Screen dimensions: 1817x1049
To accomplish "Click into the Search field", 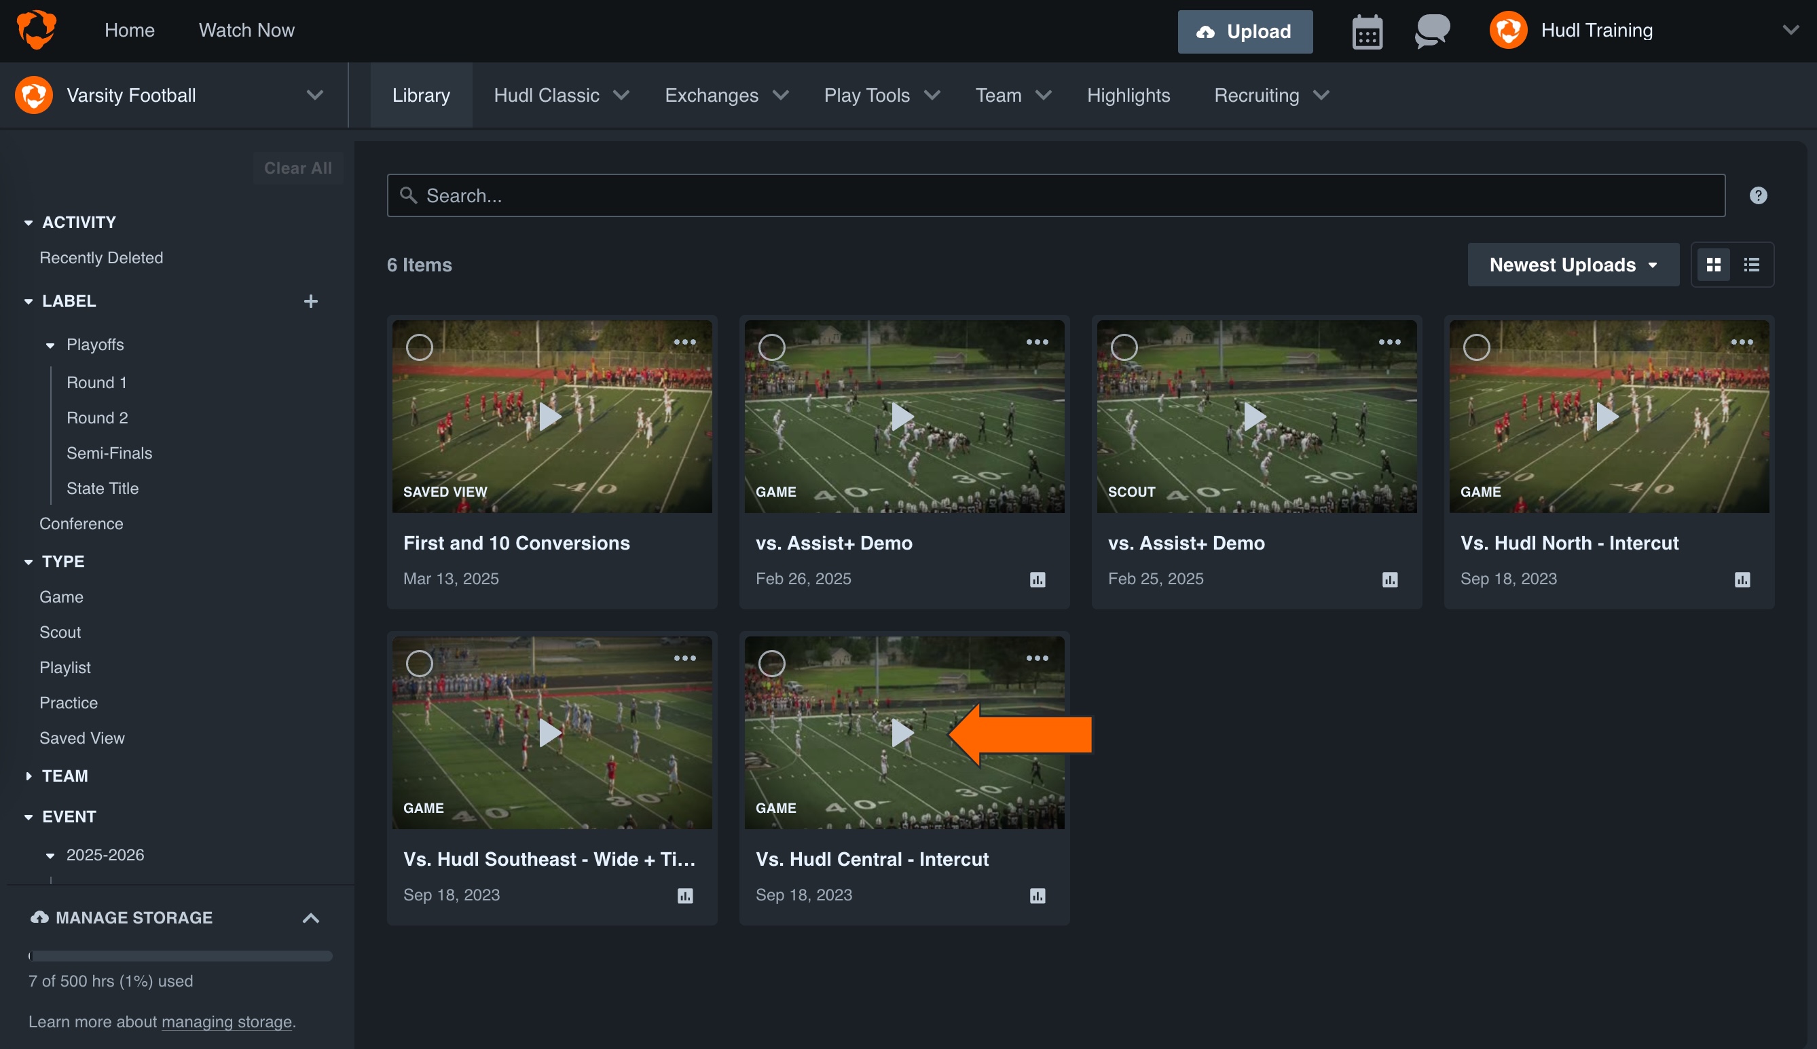I will [x=1055, y=195].
